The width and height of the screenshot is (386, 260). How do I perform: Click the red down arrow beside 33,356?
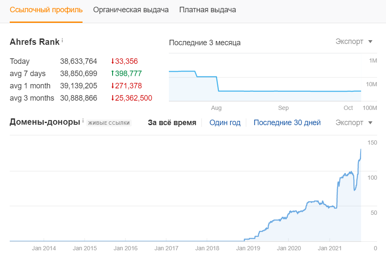[x=113, y=61]
